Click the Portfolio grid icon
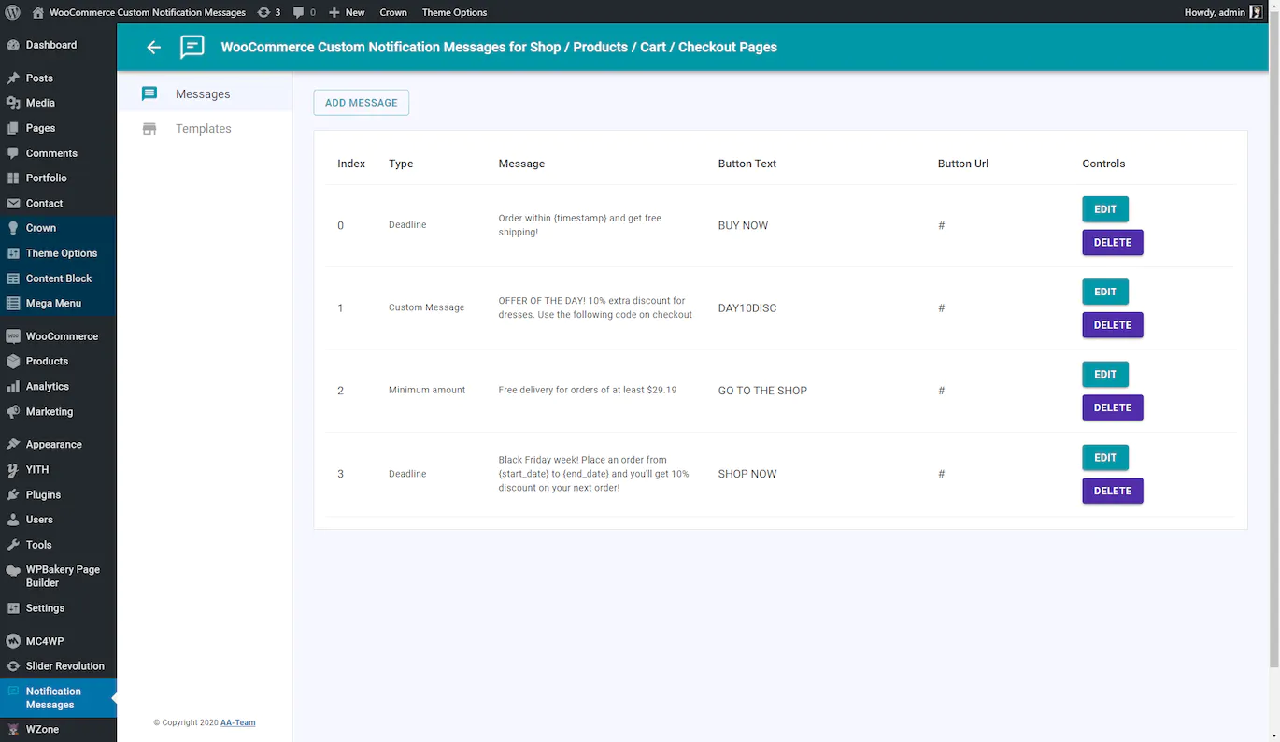Viewport: 1280px width, 742px height. [x=13, y=178]
